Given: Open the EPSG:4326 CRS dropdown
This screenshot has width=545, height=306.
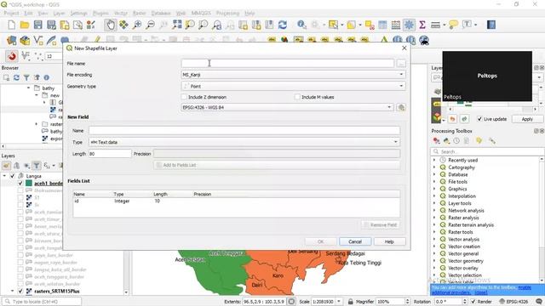Looking at the screenshot, I should (x=287, y=108).
